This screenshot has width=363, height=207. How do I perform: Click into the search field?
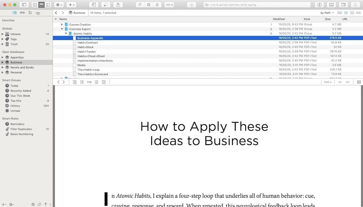tap(257, 5)
